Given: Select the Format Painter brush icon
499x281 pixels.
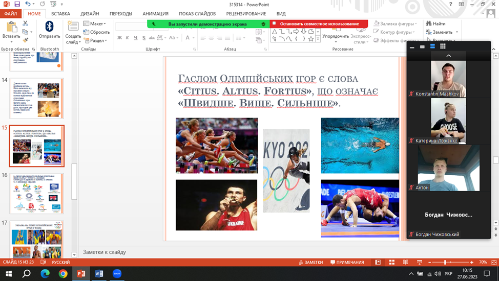Looking at the screenshot, I should [x=25, y=40].
